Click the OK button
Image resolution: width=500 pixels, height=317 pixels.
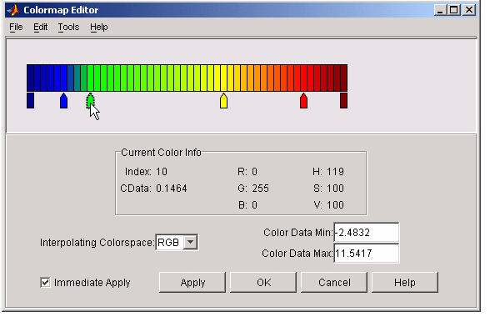[x=263, y=283]
